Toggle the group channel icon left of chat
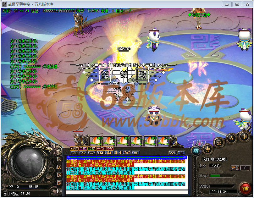254x198 pixels. click(59, 167)
